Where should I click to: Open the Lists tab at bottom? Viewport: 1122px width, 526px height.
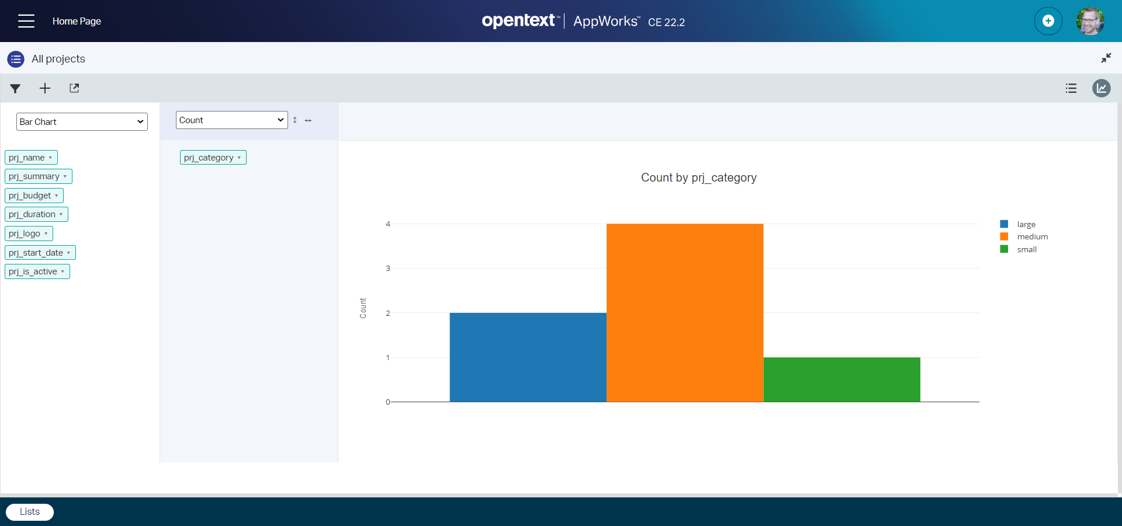tap(30, 511)
